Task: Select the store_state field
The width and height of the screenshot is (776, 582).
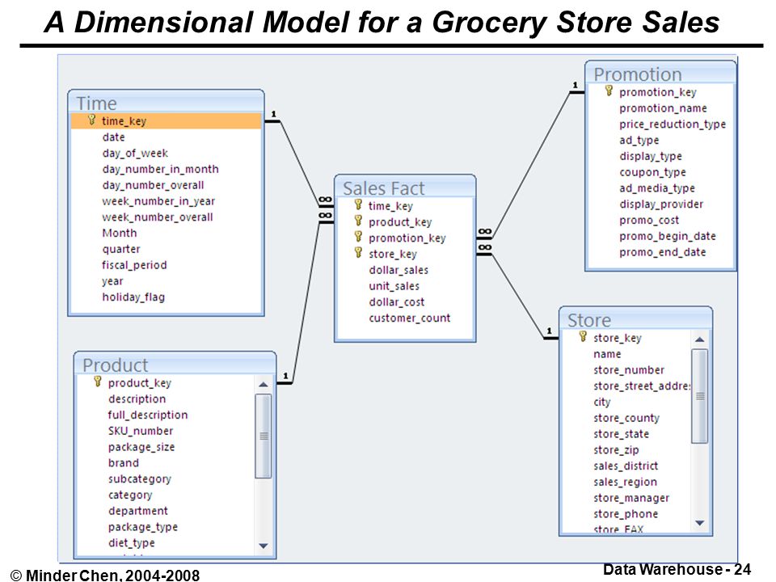Action: click(621, 434)
